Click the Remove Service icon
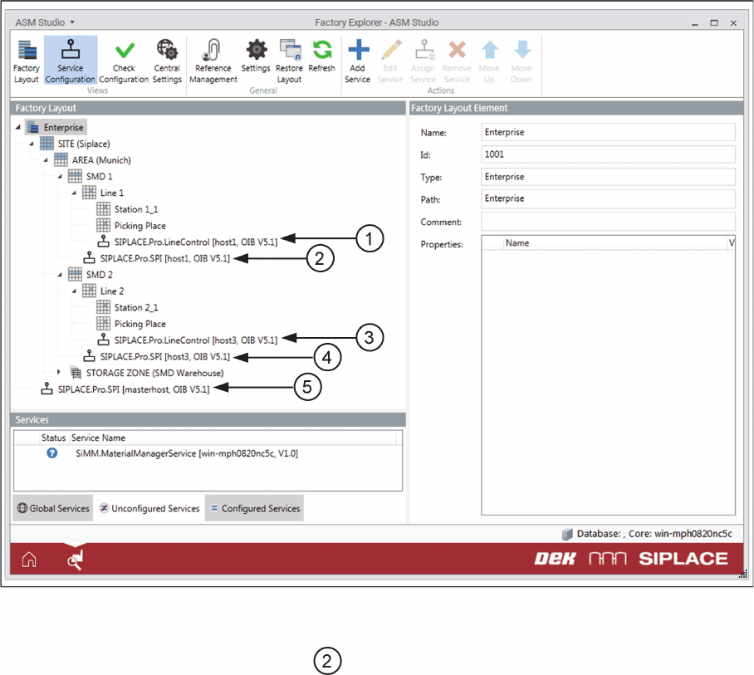 [x=457, y=50]
